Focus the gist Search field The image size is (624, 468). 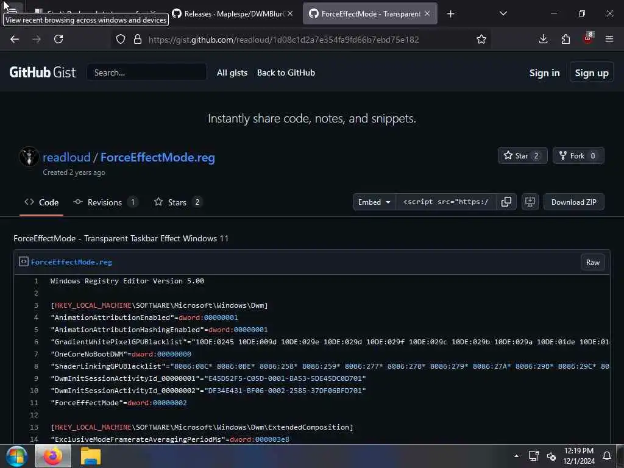[x=146, y=73]
